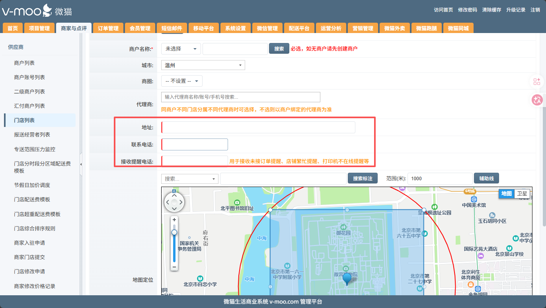Switch map to 卫星 satellite view
Viewport: 546px width, 308px height.
point(522,194)
